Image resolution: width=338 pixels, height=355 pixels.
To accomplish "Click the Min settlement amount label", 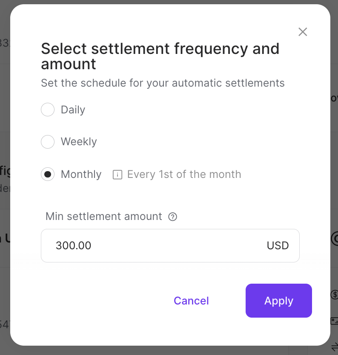I will (103, 217).
